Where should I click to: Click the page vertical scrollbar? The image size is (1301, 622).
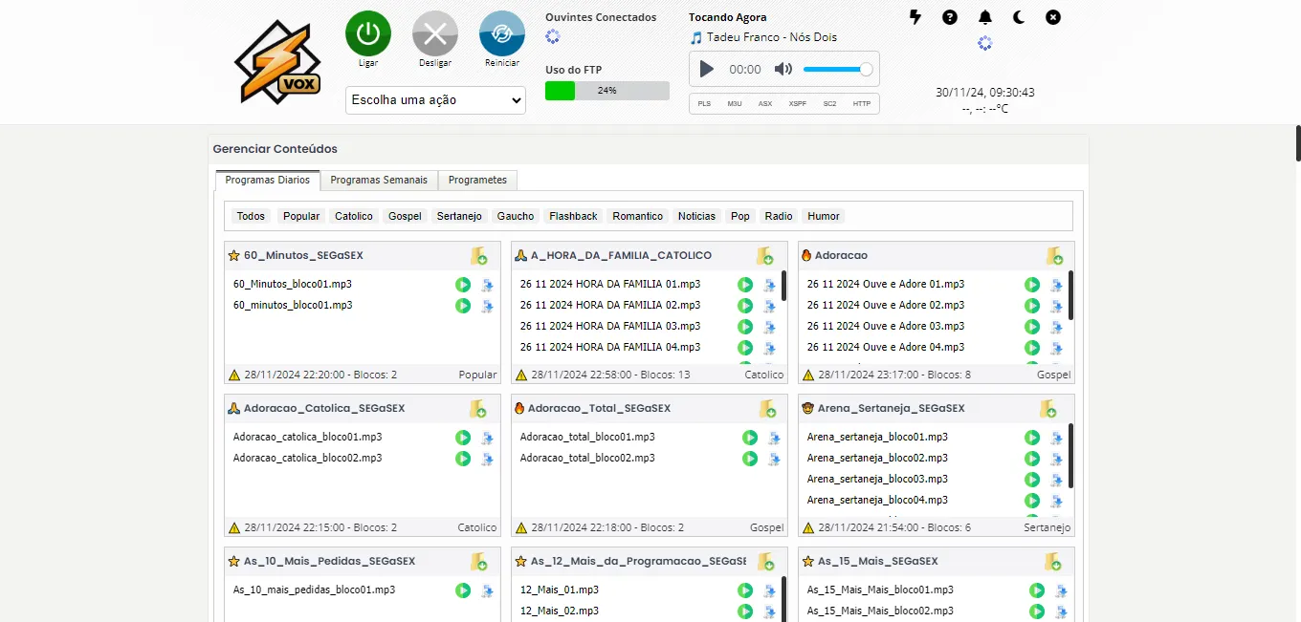pyautogui.click(x=1297, y=143)
